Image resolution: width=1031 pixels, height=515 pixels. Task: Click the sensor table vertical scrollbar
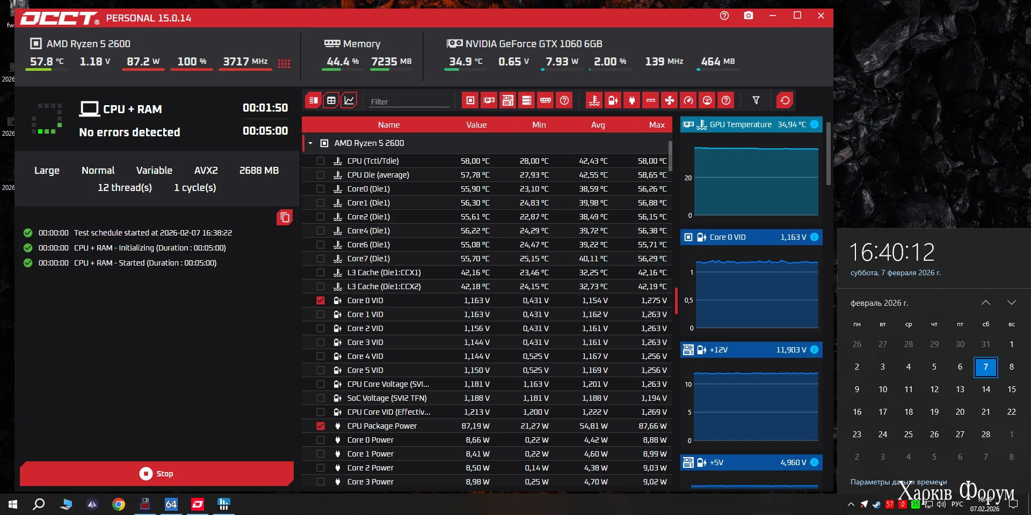[670, 156]
